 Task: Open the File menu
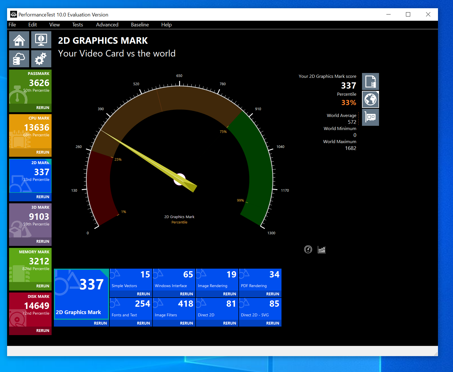pyautogui.click(x=12, y=25)
